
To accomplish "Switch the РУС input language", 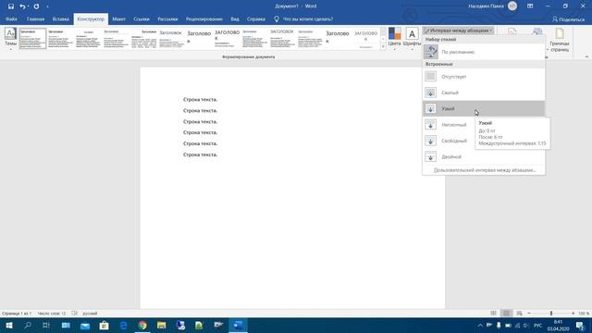I will [538, 326].
